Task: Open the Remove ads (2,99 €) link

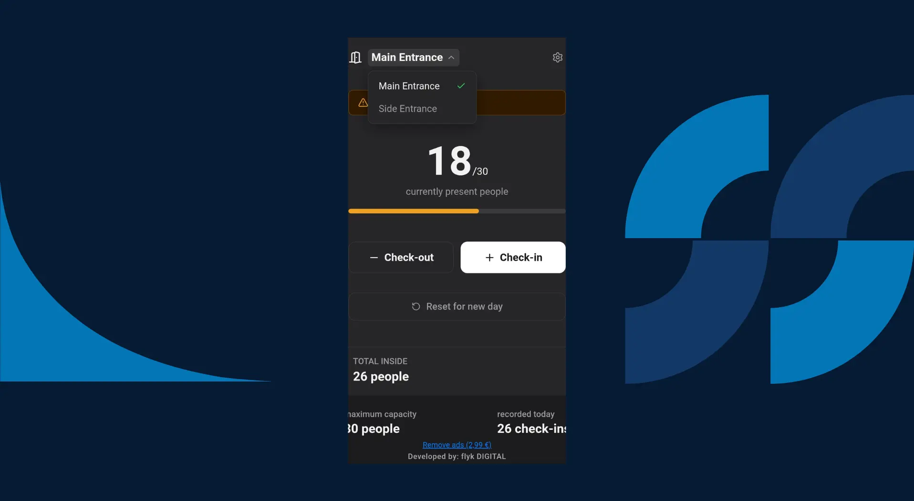Action: (x=457, y=445)
